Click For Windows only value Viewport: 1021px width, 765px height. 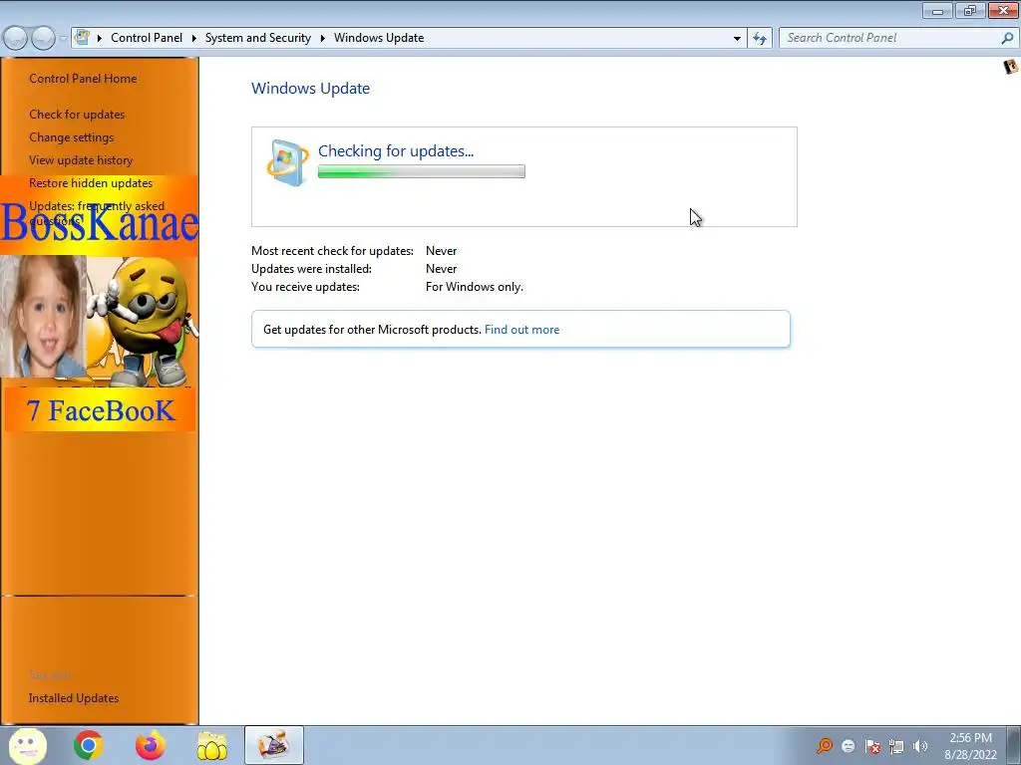click(x=474, y=287)
